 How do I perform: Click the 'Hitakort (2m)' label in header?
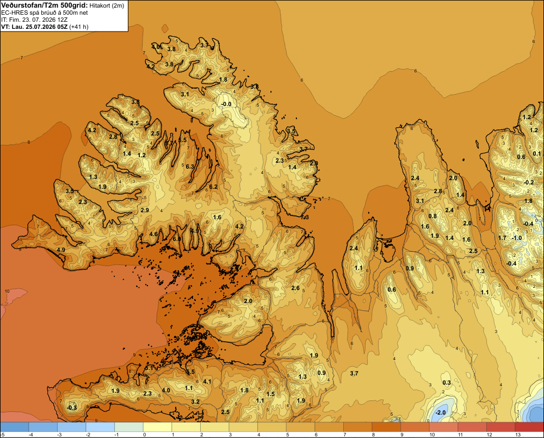click(x=107, y=5)
